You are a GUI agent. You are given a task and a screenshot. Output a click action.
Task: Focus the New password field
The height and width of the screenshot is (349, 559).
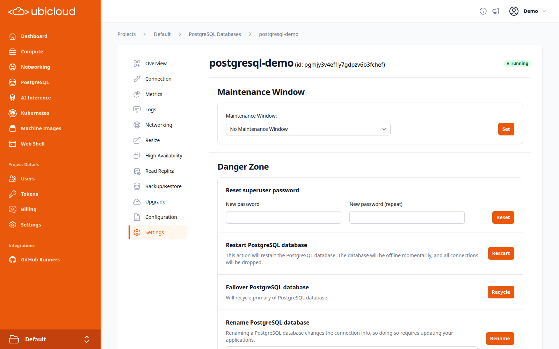pyautogui.click(x=283, y=217)
